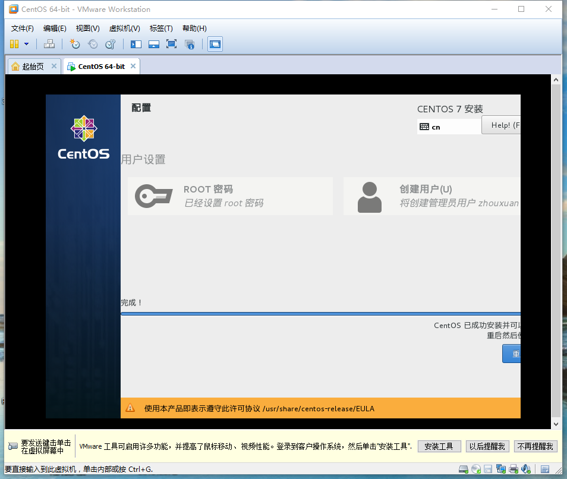The height and width of the screenshot is (479, 567).
Task: Open the 帮助(H) menu
Action: click(194, 28)
